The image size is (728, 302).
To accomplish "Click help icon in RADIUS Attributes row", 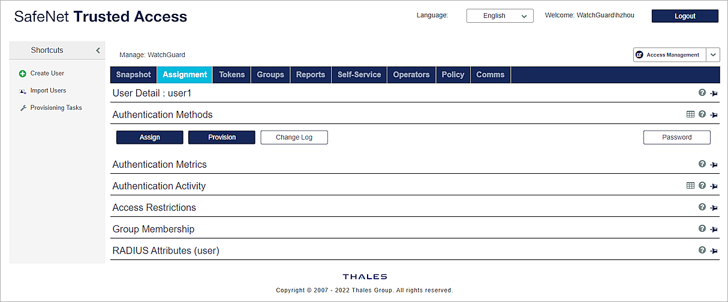I will point(702,250).
